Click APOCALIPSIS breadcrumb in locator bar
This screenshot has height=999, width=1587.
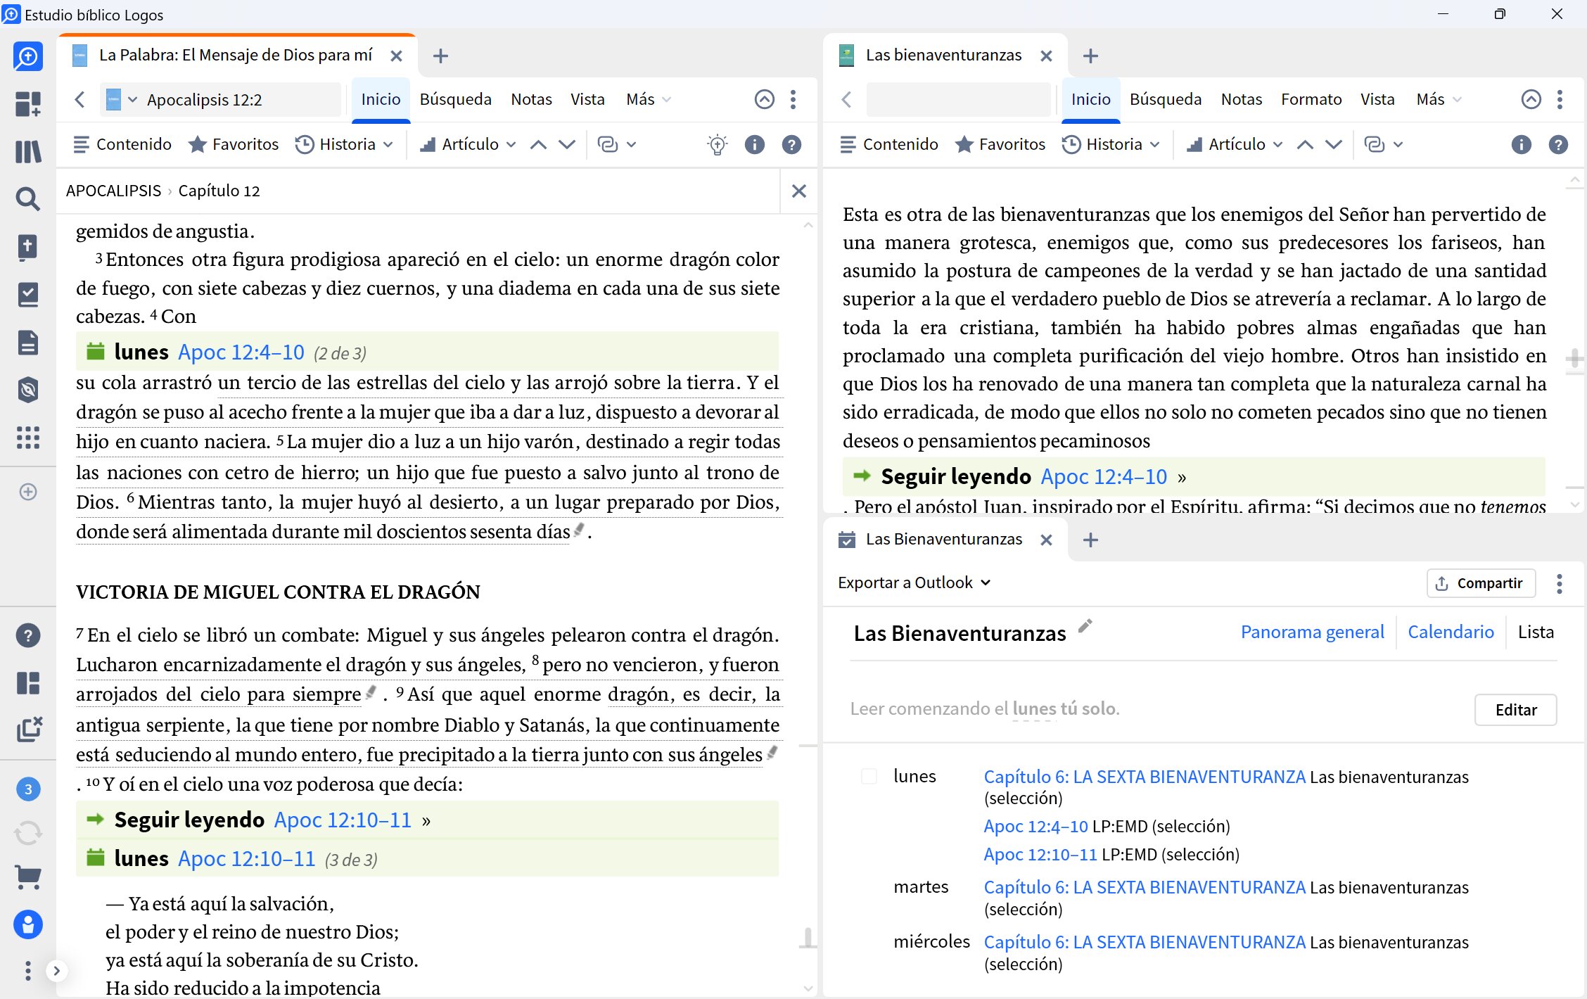tap(113, 191)
